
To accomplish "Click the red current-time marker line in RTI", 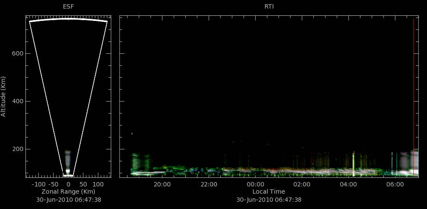I will click(413, 97).
